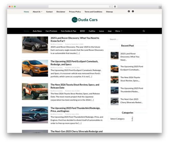The image size is (169, 143).
Task: Click the Silverado recent post thumbnail
Action: coord(115,101)
